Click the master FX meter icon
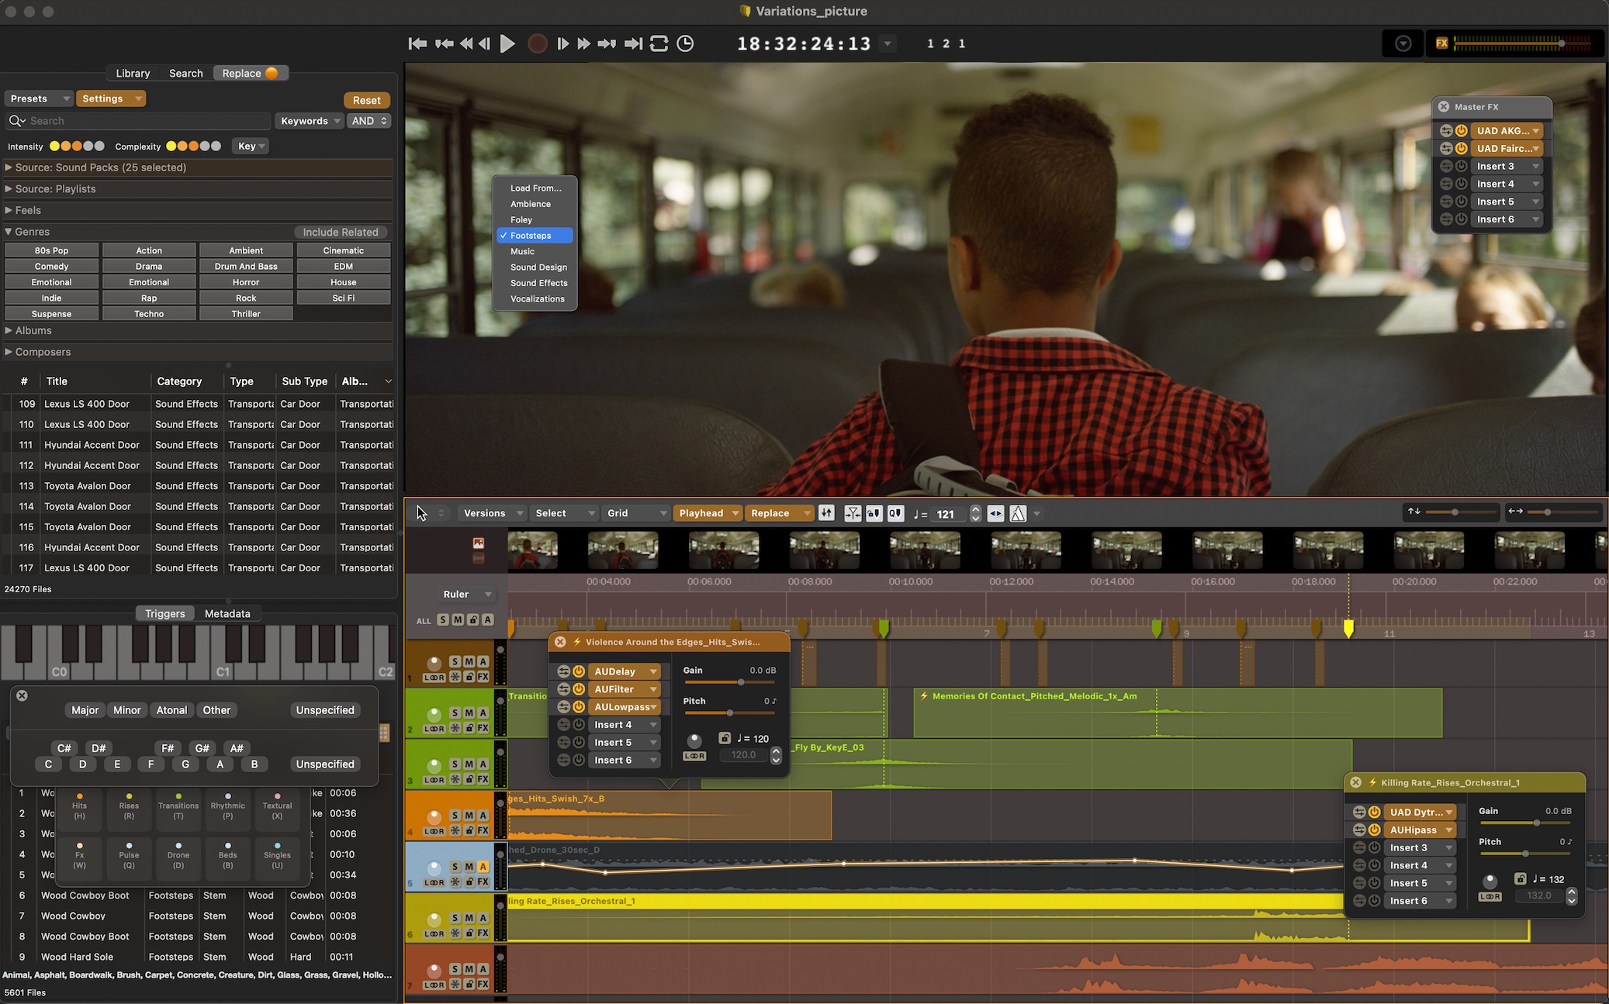The width and height of the screenshot is (1609, 1004). 1441,43
